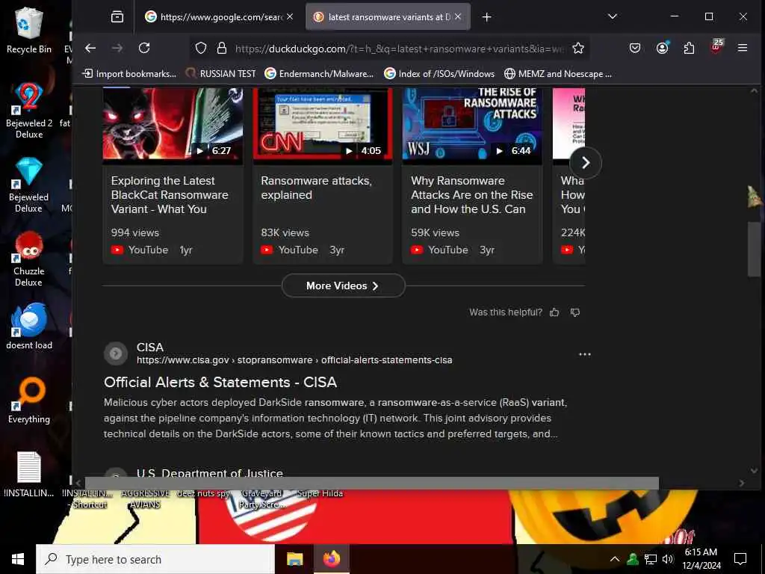Open the RUSSIAN TEST bookmark
This screenshot has width=765, height=574.
(221, 74)
